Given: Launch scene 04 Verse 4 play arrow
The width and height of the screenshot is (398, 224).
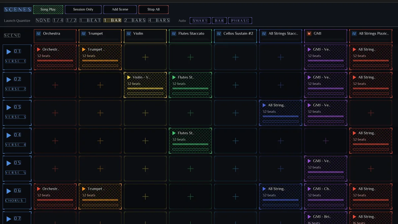Looking at the screenshot, I should pos(9,135).
